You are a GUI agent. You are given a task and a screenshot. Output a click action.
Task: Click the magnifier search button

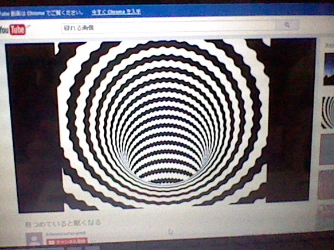tap(287, 25)
